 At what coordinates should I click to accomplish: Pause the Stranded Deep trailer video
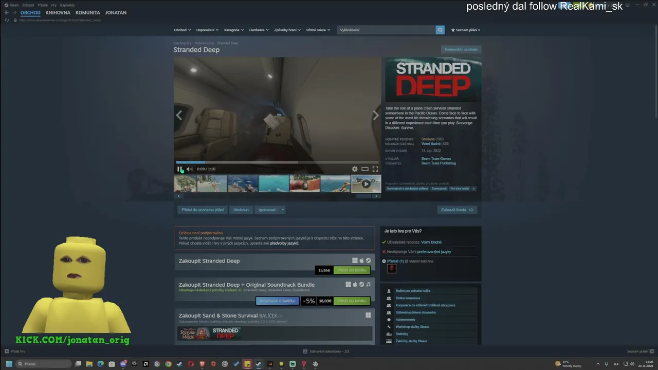[x=179, y=169]
